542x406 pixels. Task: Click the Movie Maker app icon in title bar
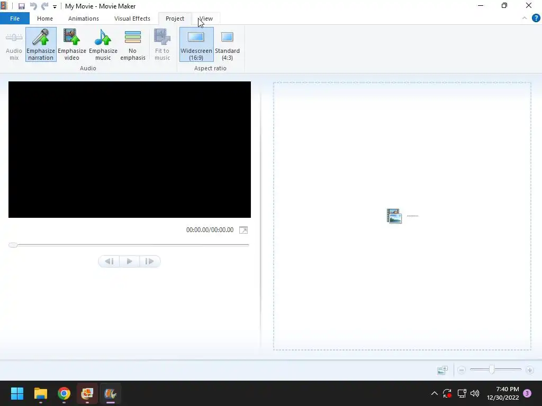point(4,6)
